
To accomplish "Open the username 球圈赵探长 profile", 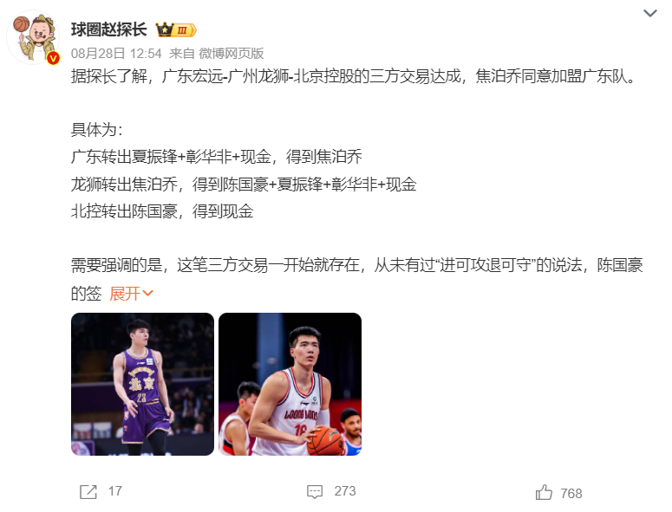I will click(109, 29).
